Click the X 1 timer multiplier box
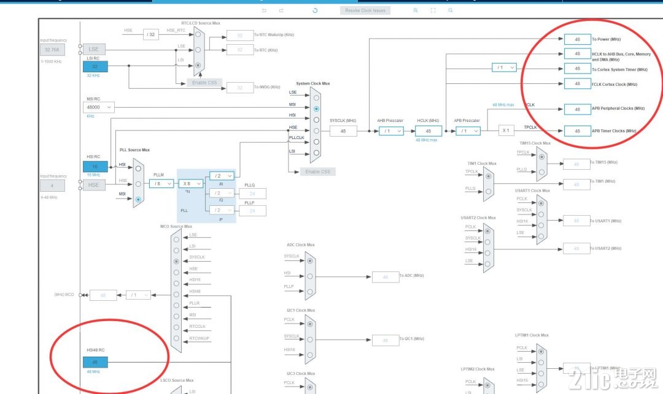663x394 pixels. click(x=506, y=131)
